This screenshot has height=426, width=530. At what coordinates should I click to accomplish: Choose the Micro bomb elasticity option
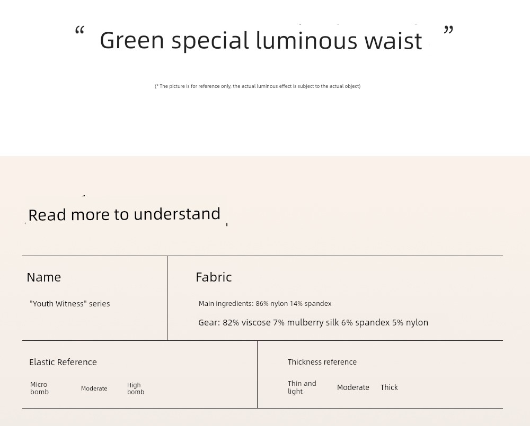[39, 388]
